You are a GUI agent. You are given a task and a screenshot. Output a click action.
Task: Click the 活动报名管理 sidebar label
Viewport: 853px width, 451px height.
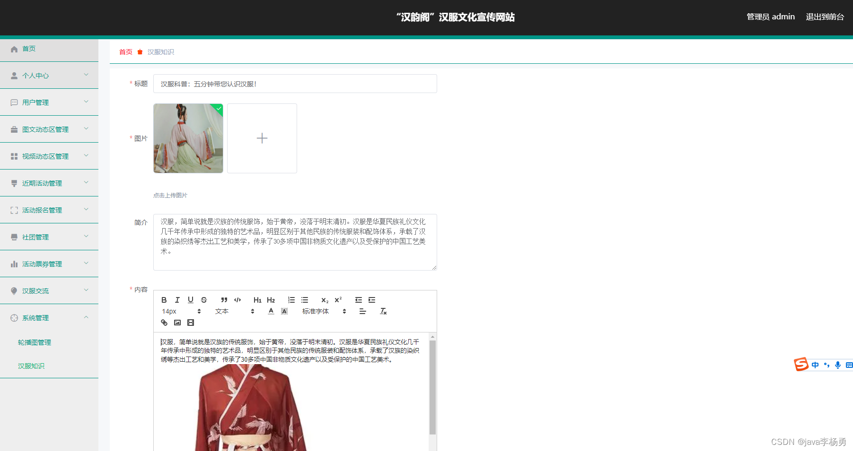tap(42, 210)
